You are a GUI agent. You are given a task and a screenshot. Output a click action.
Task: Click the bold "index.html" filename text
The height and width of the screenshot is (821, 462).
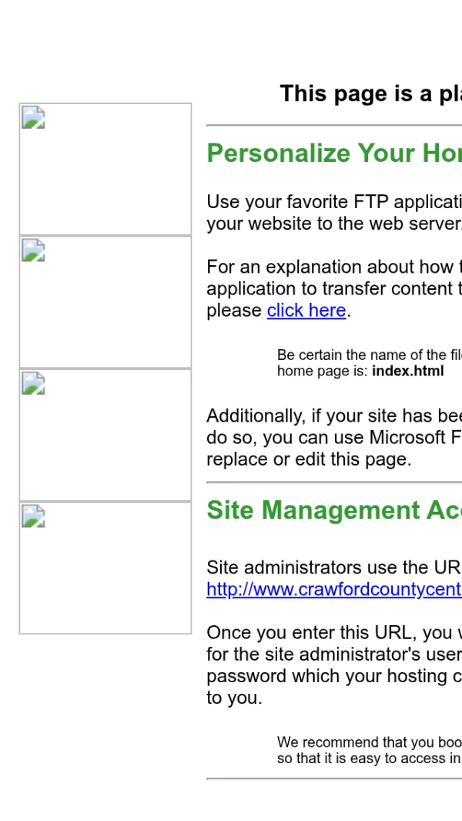[x=407, y=371]
